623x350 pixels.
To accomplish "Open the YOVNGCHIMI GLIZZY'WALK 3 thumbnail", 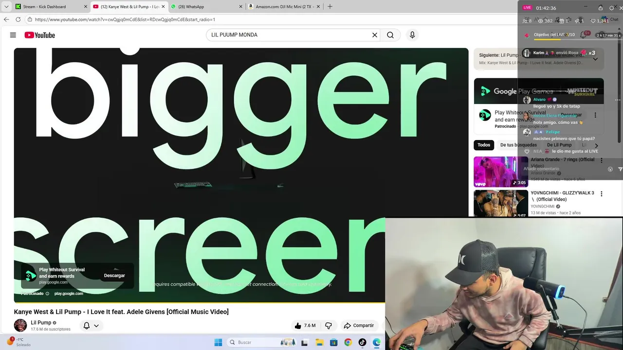I will [501, 203].
